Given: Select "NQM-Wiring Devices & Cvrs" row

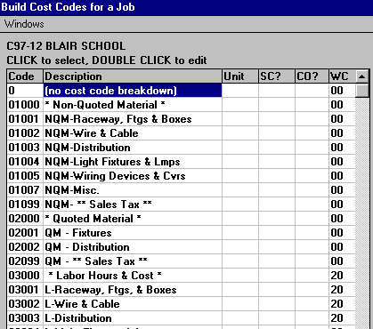Looking at the screenshot, I should [181, 176].
